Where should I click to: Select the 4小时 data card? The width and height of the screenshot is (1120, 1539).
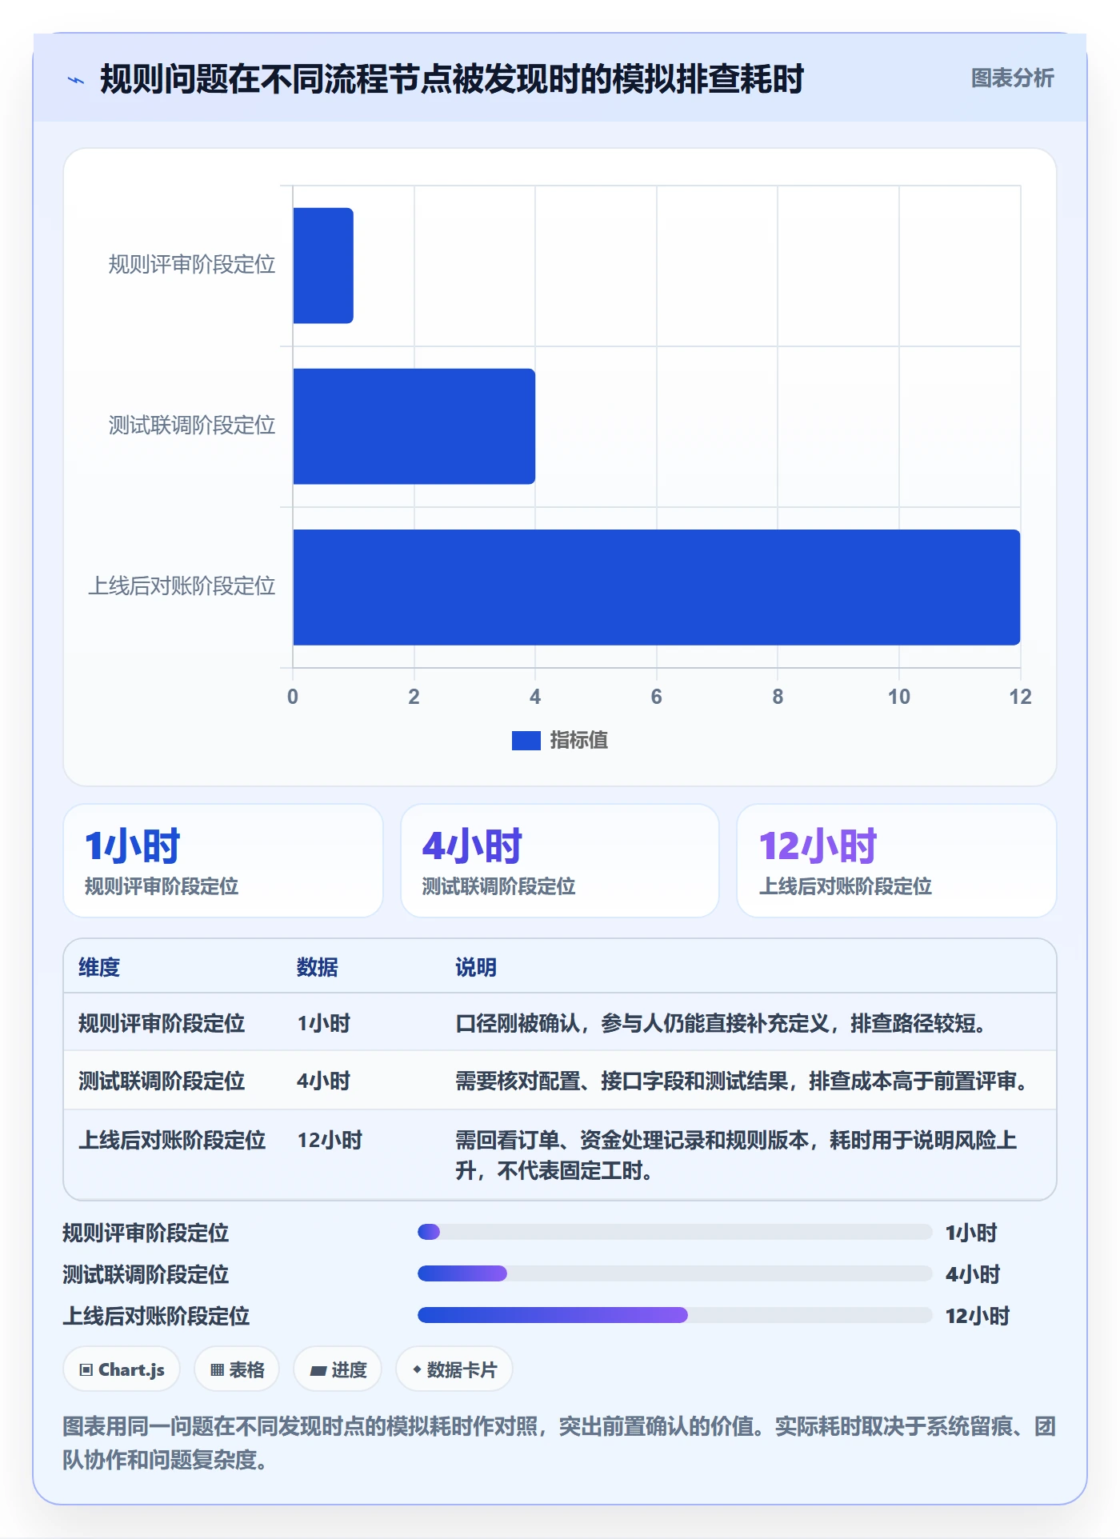(x=560, y=861)
